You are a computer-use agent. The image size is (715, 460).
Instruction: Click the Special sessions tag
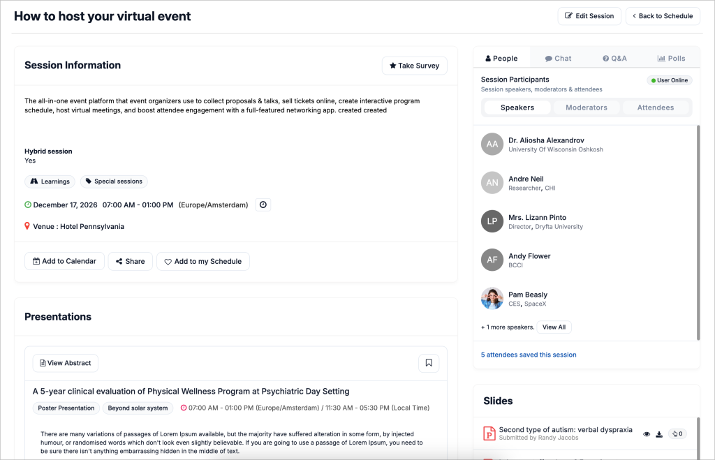pos(114,181)
